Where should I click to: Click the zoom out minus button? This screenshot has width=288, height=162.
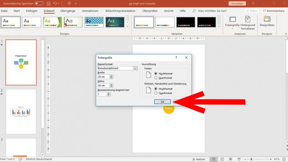[x=245, y=159]
